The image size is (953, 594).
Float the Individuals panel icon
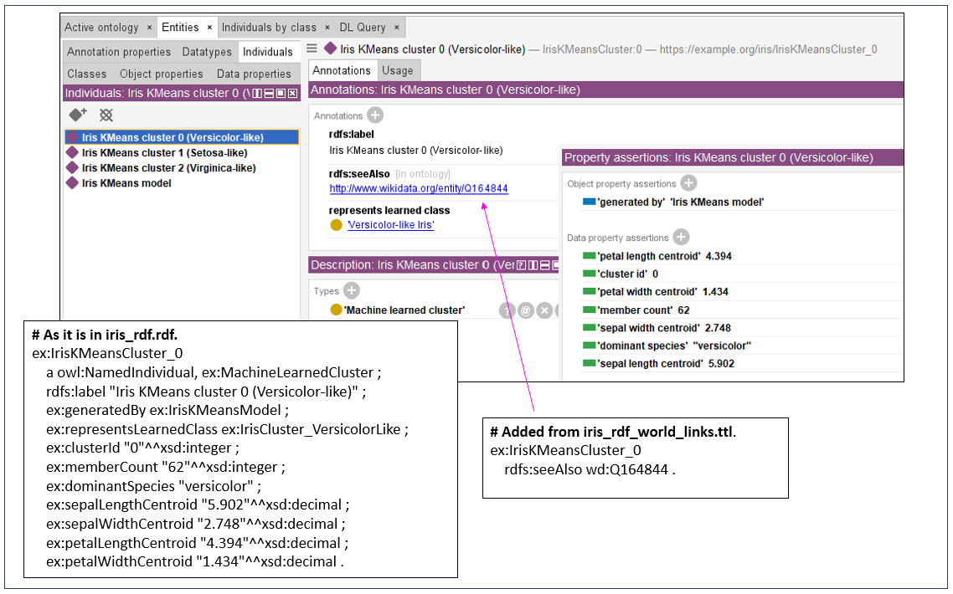pos(281,93)
